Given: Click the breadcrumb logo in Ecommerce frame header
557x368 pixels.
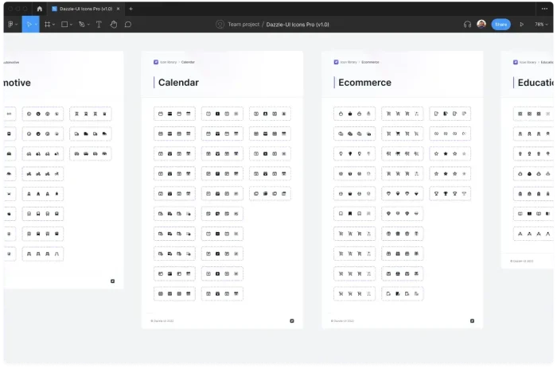Looking at the screenshot, I should coord(336,62).
